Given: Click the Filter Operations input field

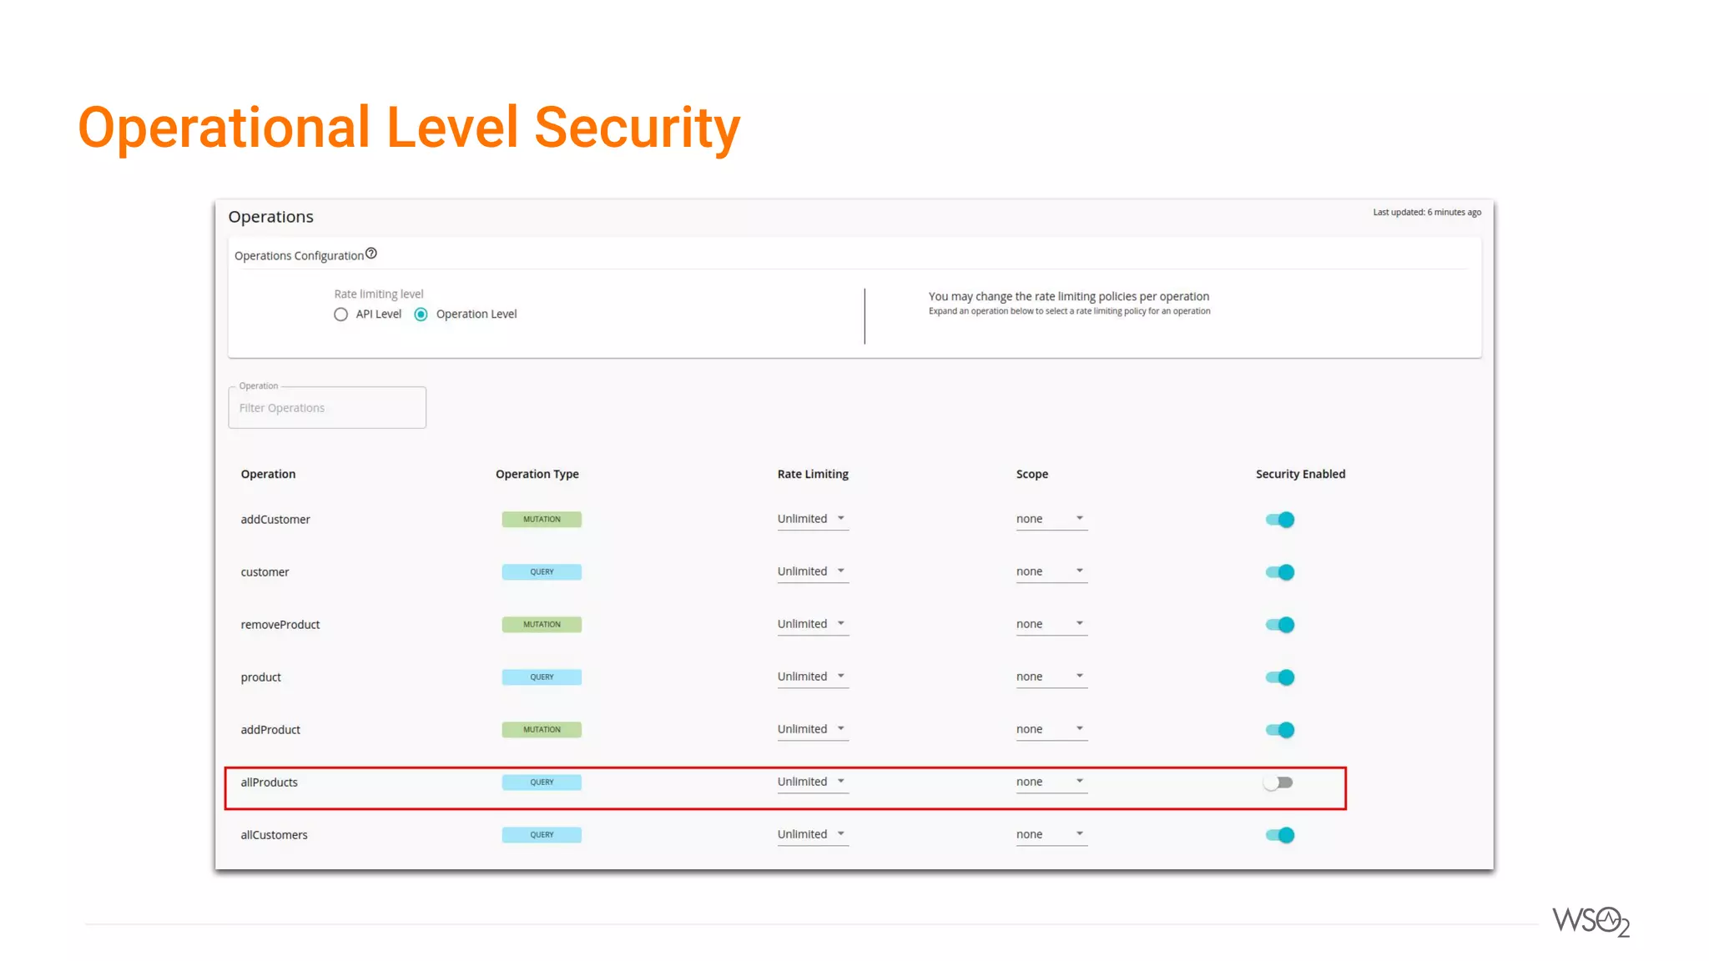Looking at the screenshot, I should click(x=327, y=408).
